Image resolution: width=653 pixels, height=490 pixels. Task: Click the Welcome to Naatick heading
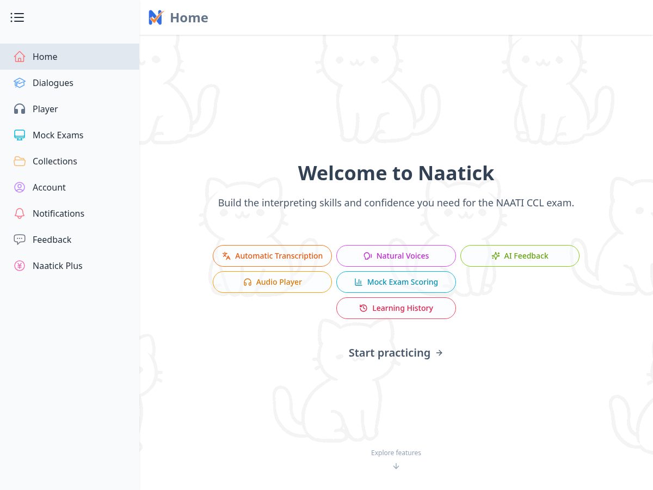pyautogui.click(x=396, y=173)
